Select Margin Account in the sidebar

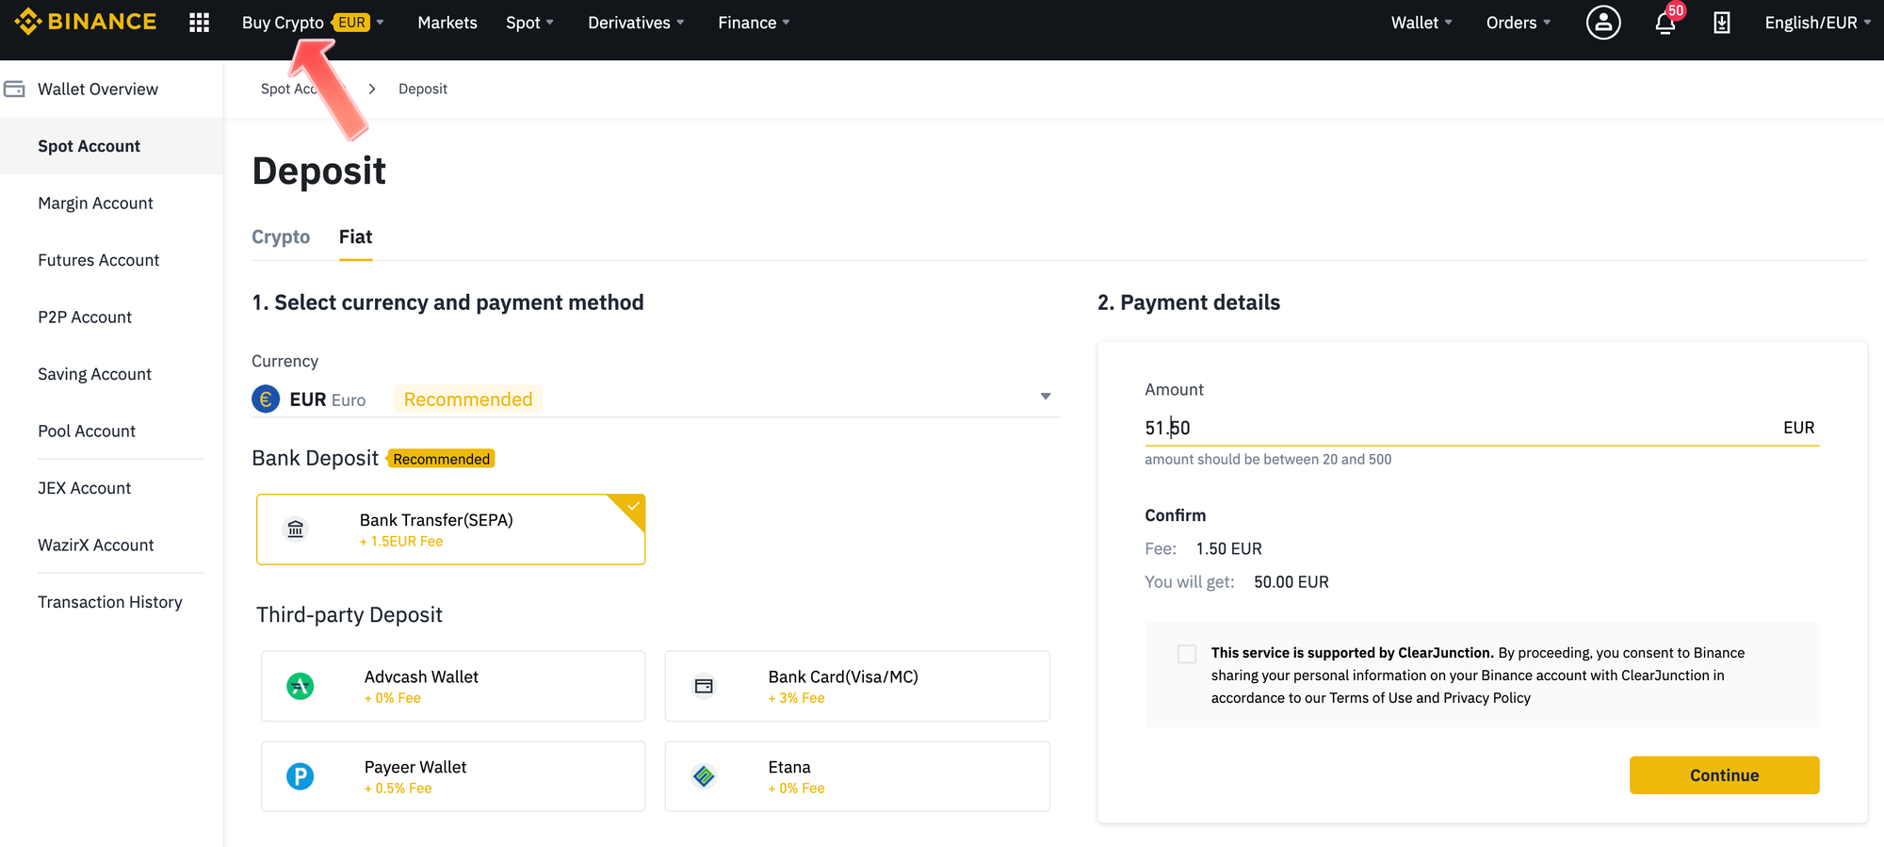pos(95,204)
